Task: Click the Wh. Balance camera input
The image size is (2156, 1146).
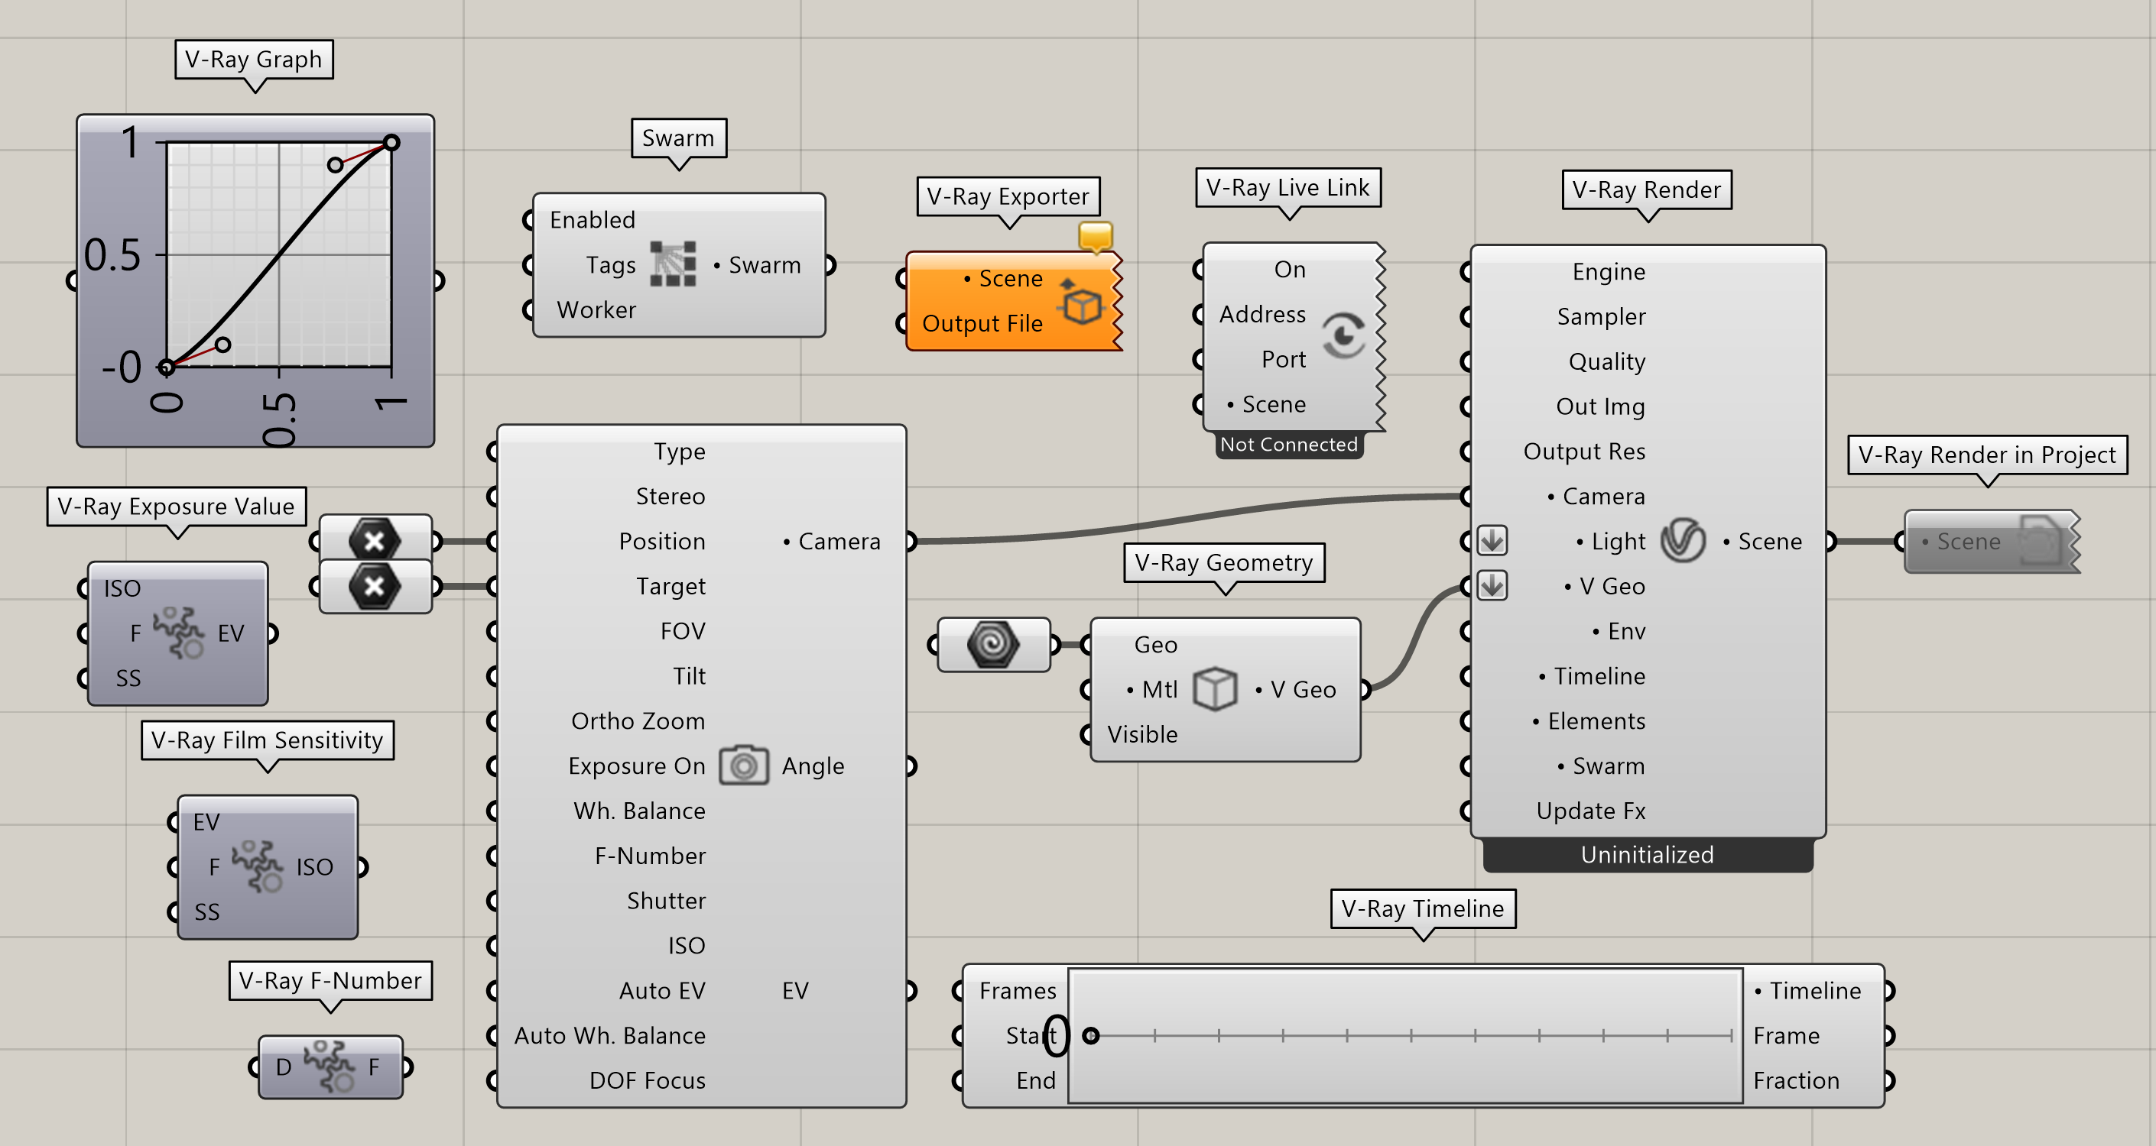Action: pyautogui.click(x=638, y=811)
